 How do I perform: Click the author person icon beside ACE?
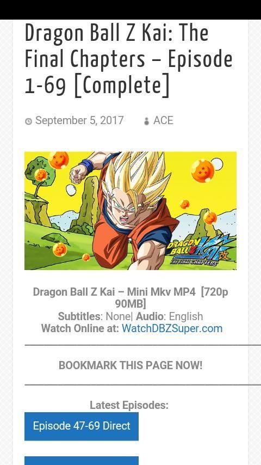[147, 121]
